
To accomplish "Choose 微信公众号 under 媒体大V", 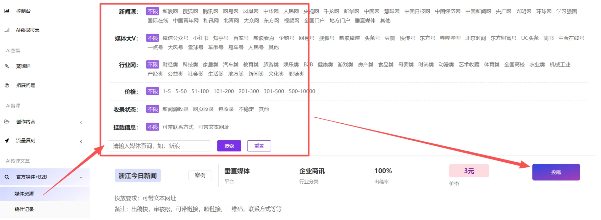I will [x=175, y=38].
